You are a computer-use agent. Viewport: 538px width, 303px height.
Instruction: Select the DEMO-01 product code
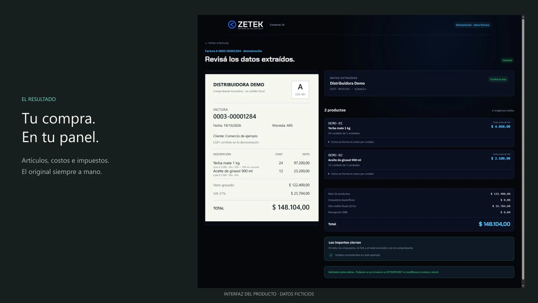[x=335, y=123]
